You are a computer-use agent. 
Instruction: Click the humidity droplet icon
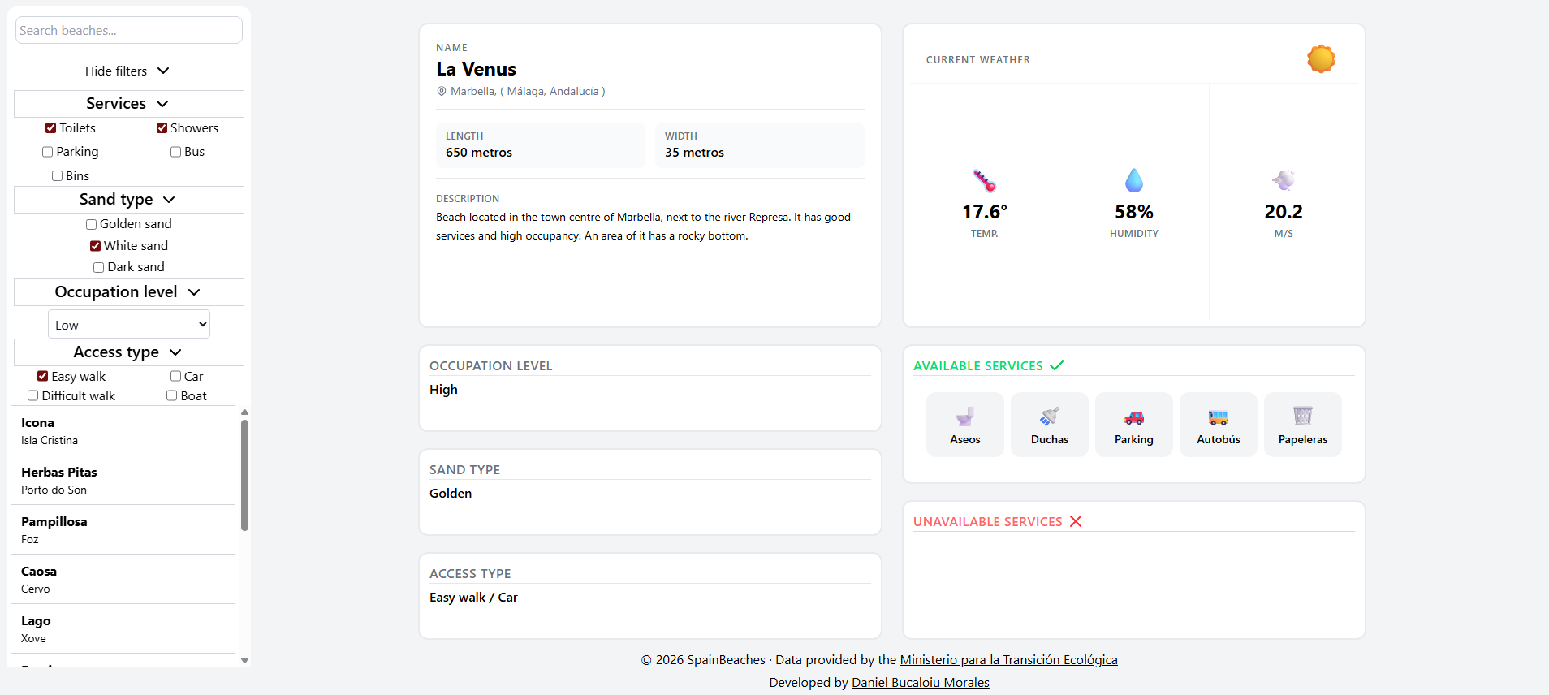click(1134, 180)
